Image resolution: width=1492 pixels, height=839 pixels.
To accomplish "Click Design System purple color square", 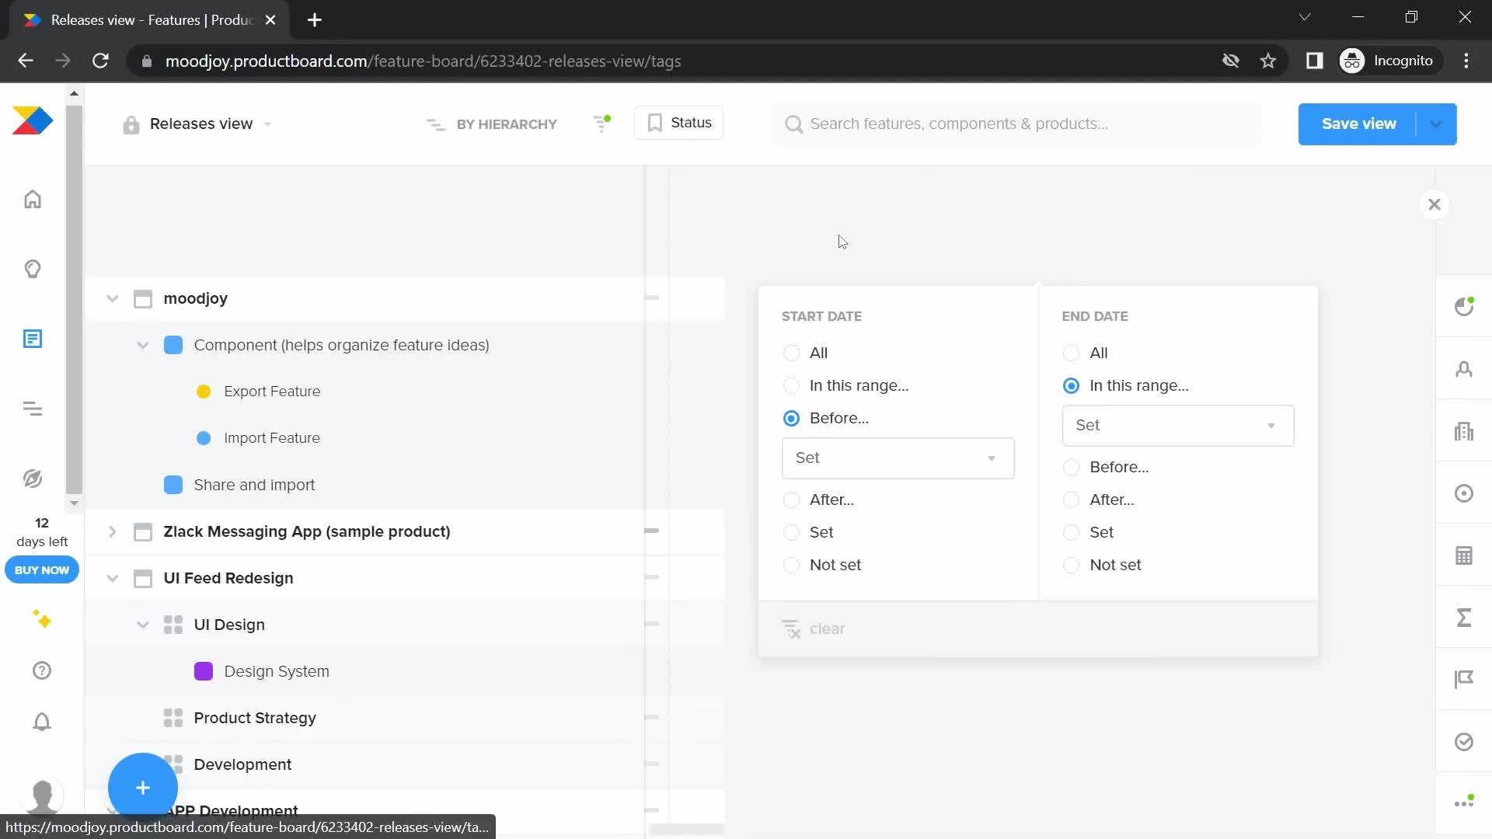I will point(204,671).
